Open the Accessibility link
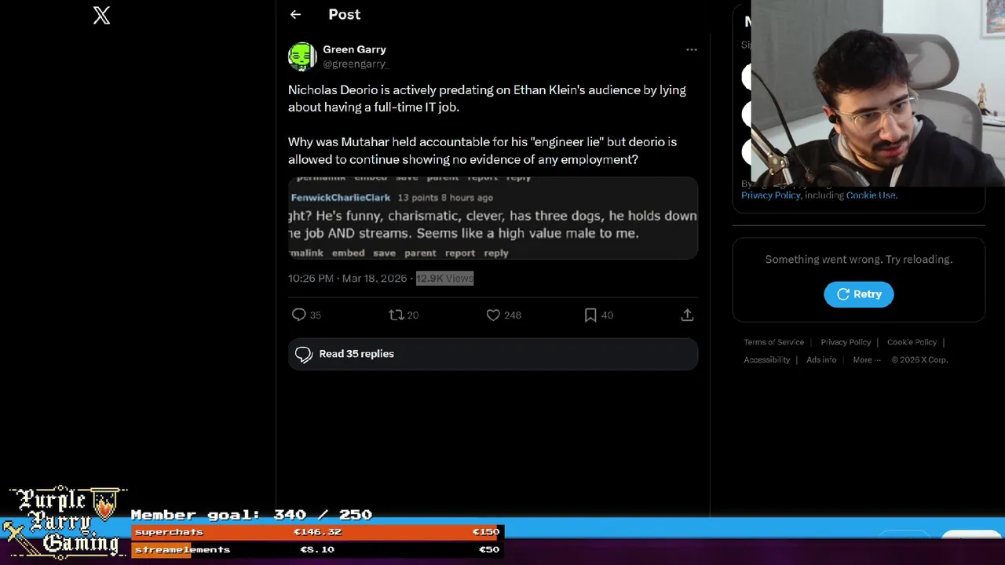This screenshot has height=565, width=1005. (767, 359)
